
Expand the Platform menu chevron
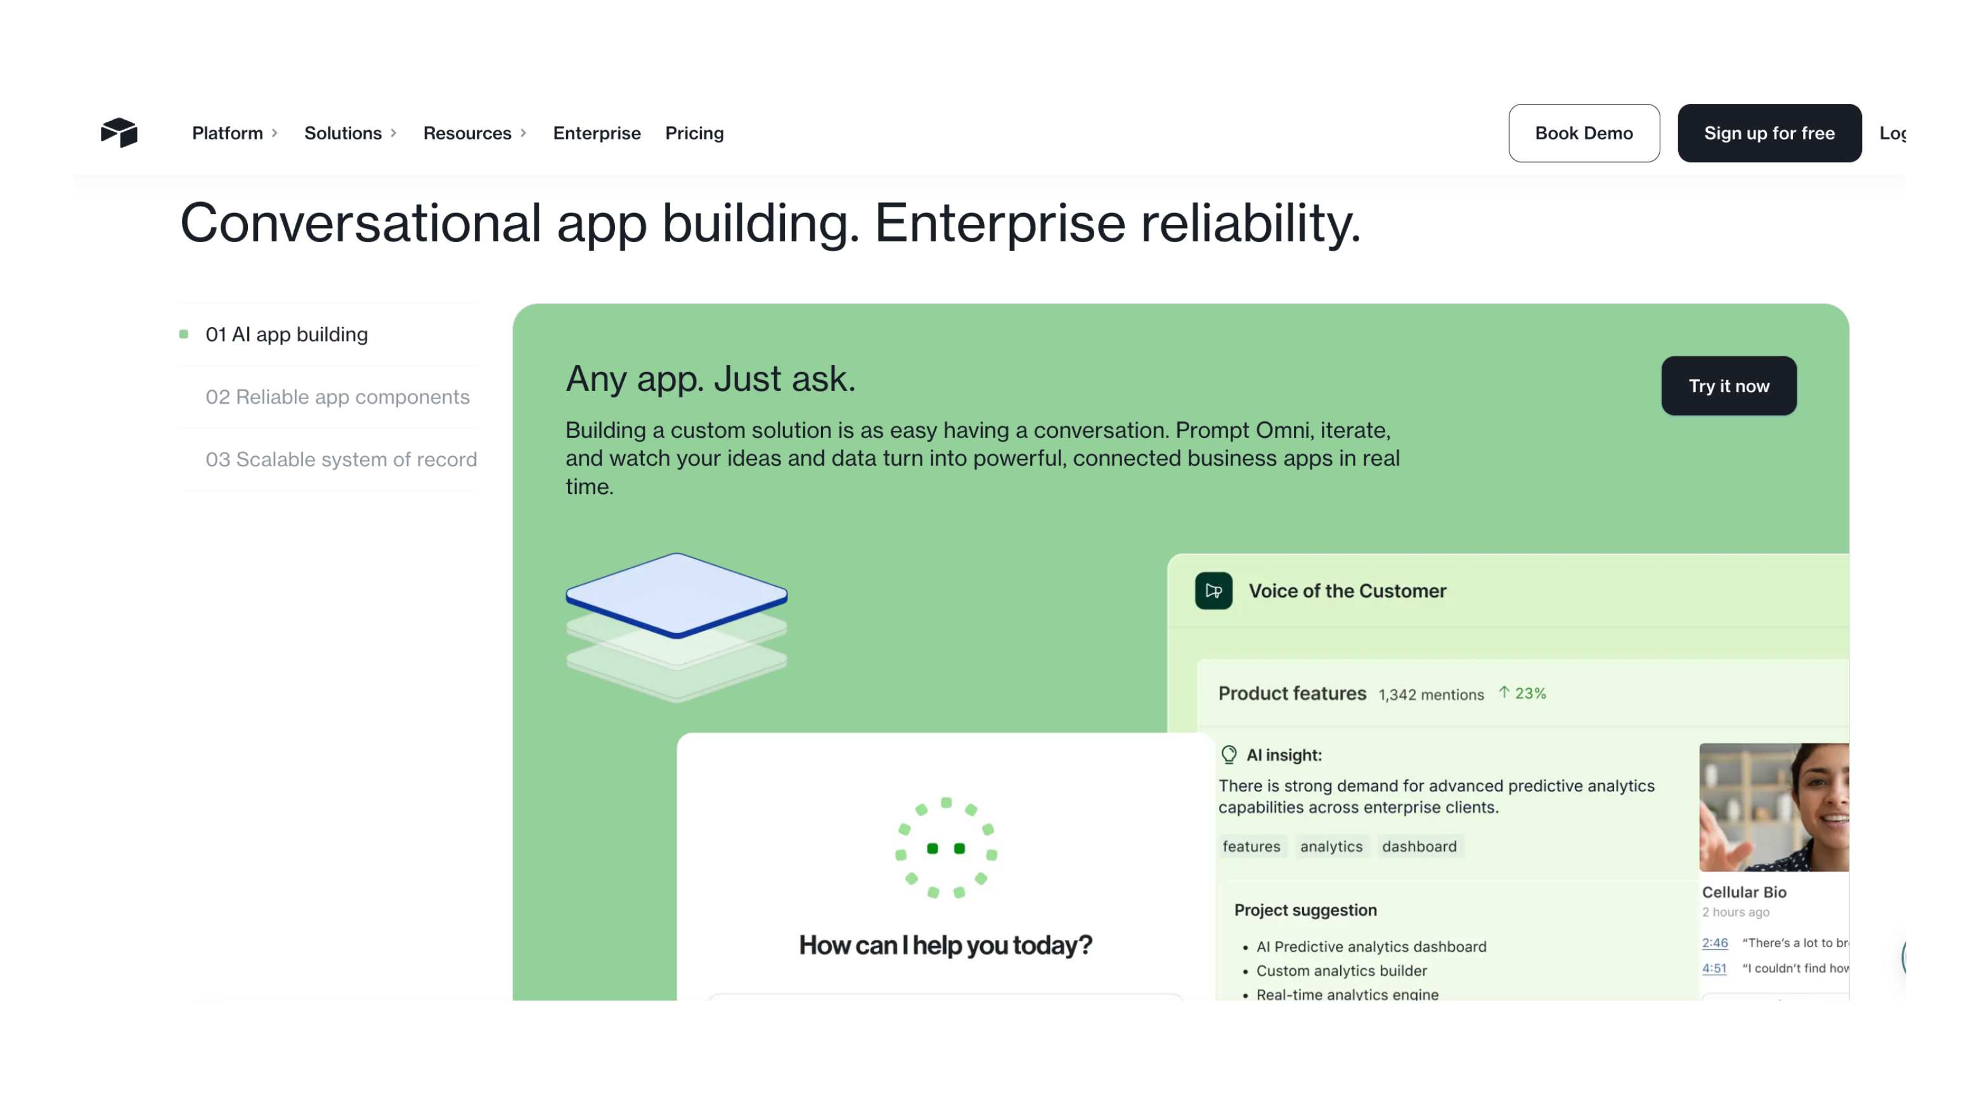[x=274, y=134]
